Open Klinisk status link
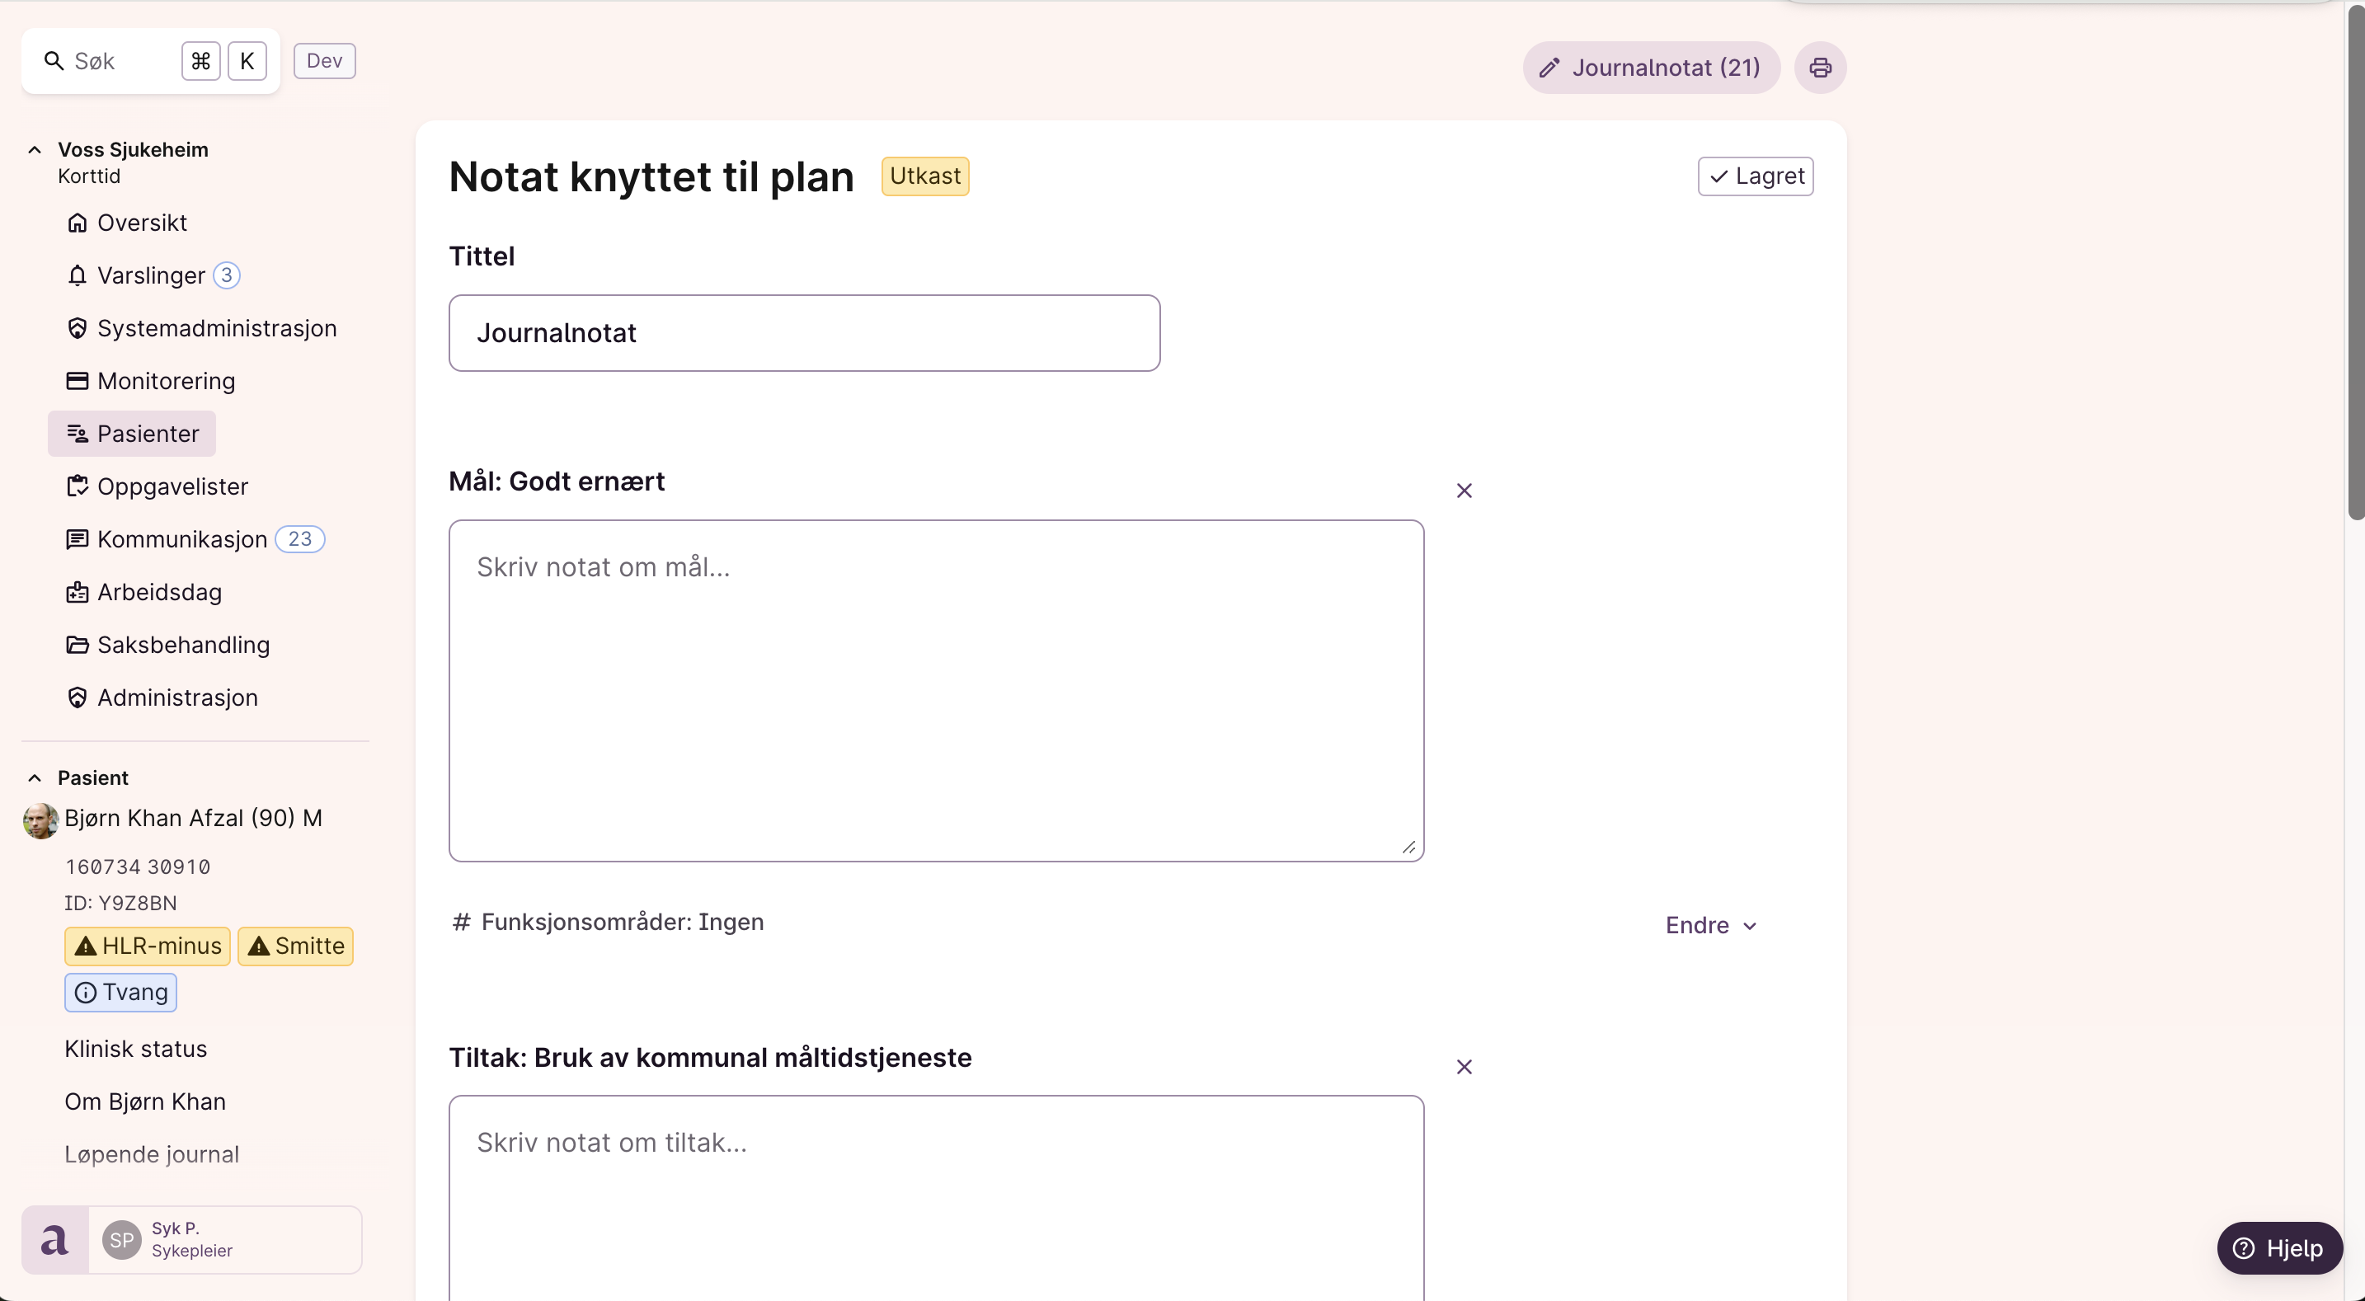This screenshot has height=1301, width=2365. pyautogui.click(x=136, y=1049)
